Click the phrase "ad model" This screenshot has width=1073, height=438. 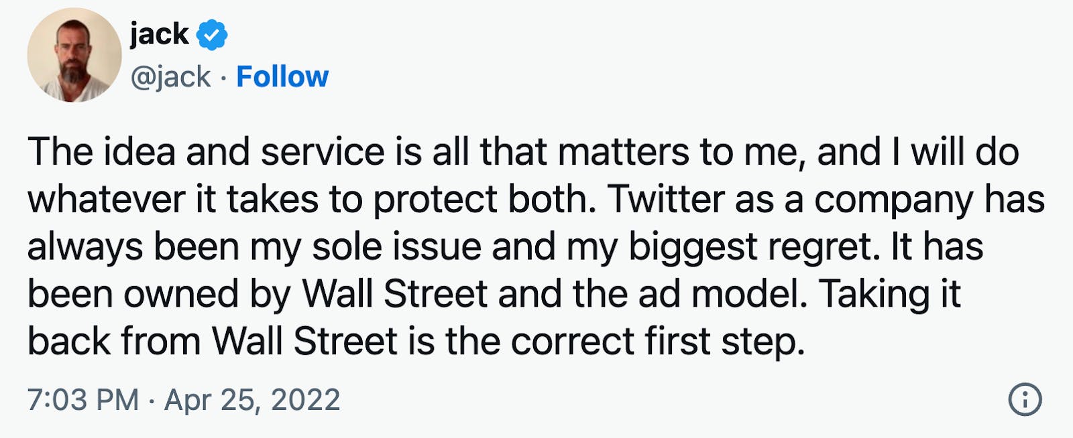tap(722, 295)
